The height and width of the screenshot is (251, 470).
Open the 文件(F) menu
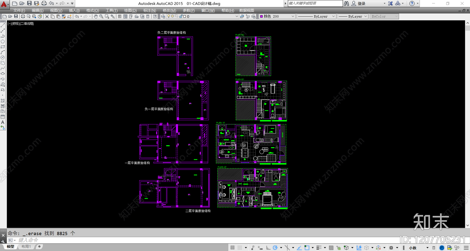click(x=19, y=10)
